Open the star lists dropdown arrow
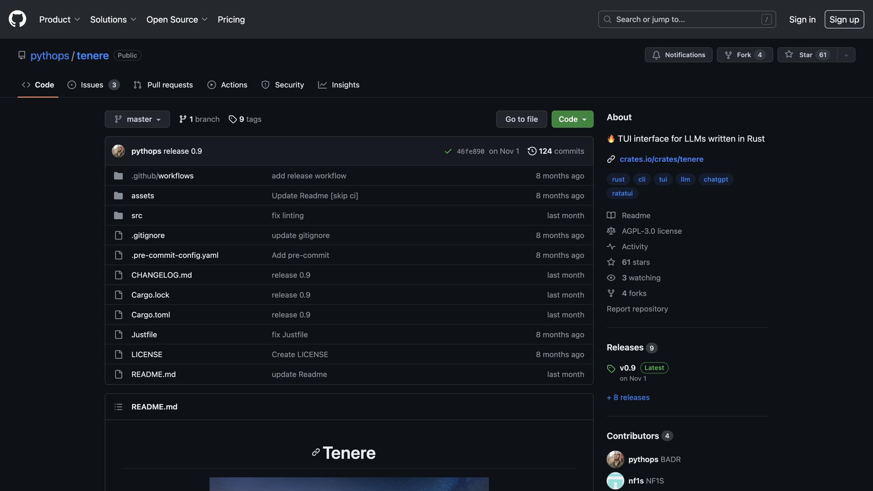 pos(846,55)
